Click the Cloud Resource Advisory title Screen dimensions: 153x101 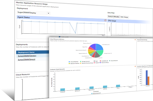[x=57, y=39]
